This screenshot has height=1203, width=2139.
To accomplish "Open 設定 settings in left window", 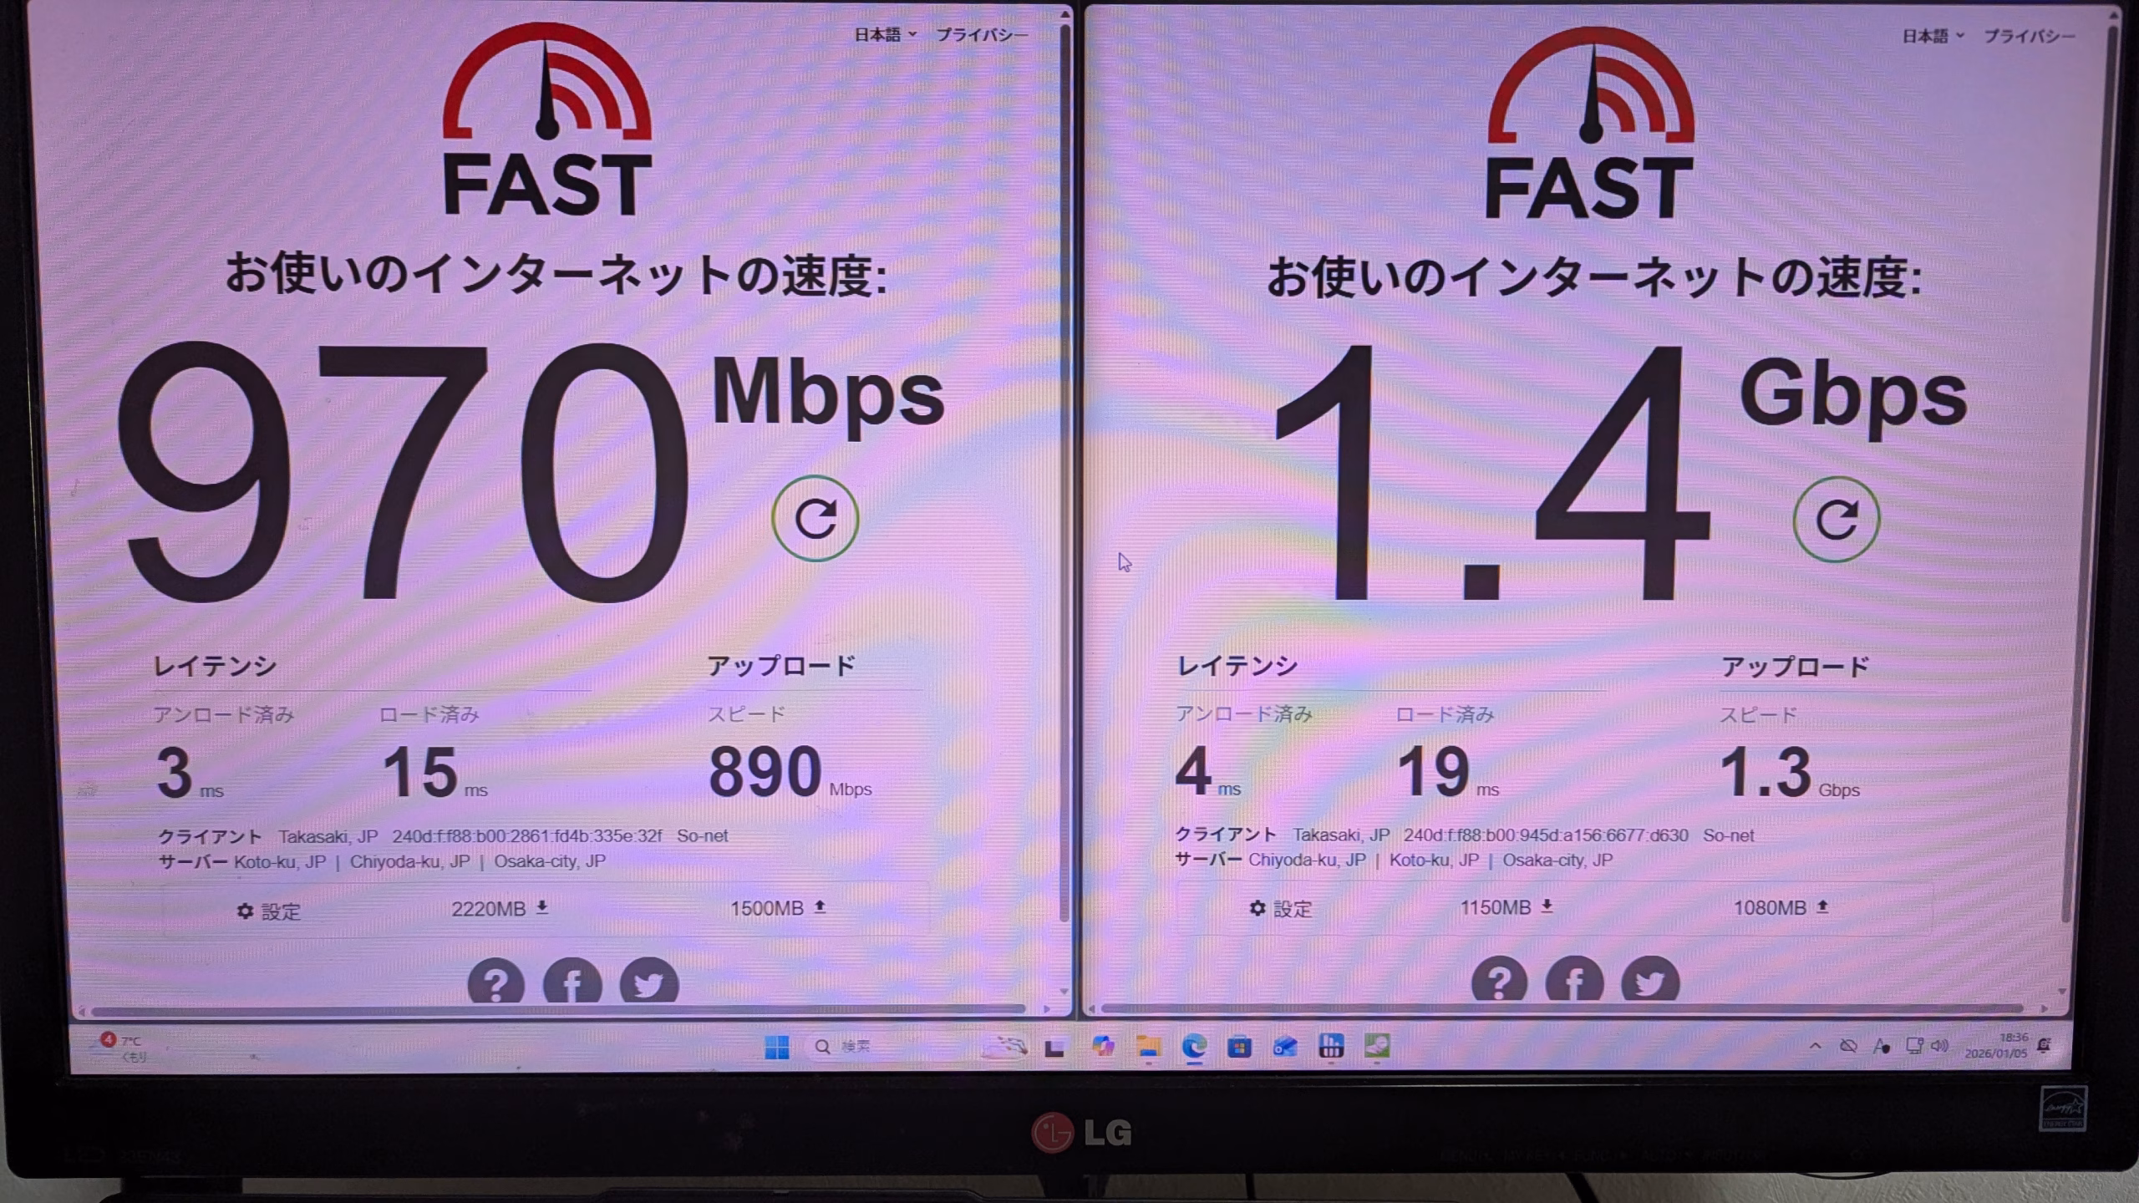I will pyautogui.click(x=268, y=911).
